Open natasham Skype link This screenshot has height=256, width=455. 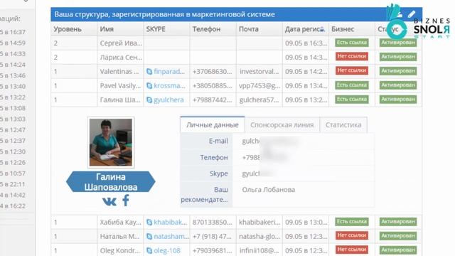pos(171,237)
